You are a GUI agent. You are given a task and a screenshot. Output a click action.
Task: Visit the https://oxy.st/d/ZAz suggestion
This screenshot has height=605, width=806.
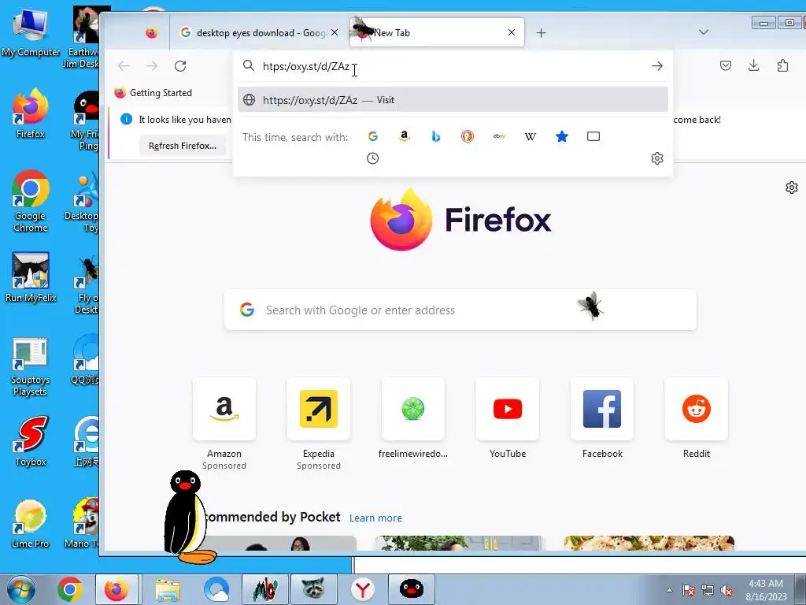pos(453,100)
